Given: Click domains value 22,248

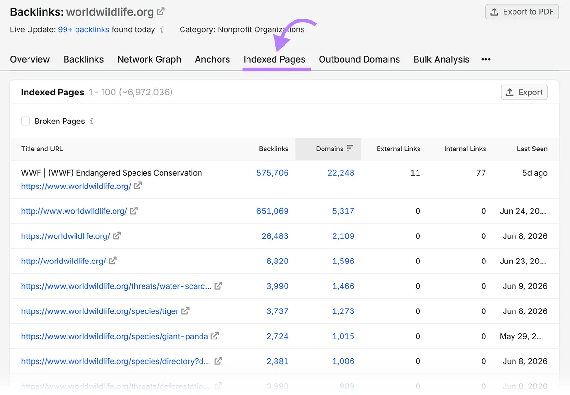Looking at the screenshot, I should pyautogui.click(x=341, y=173).
